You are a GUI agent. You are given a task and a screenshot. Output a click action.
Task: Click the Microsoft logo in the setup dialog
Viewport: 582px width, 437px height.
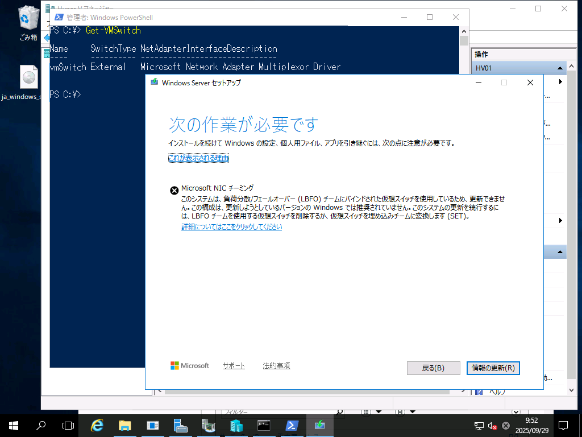point(189,365)
